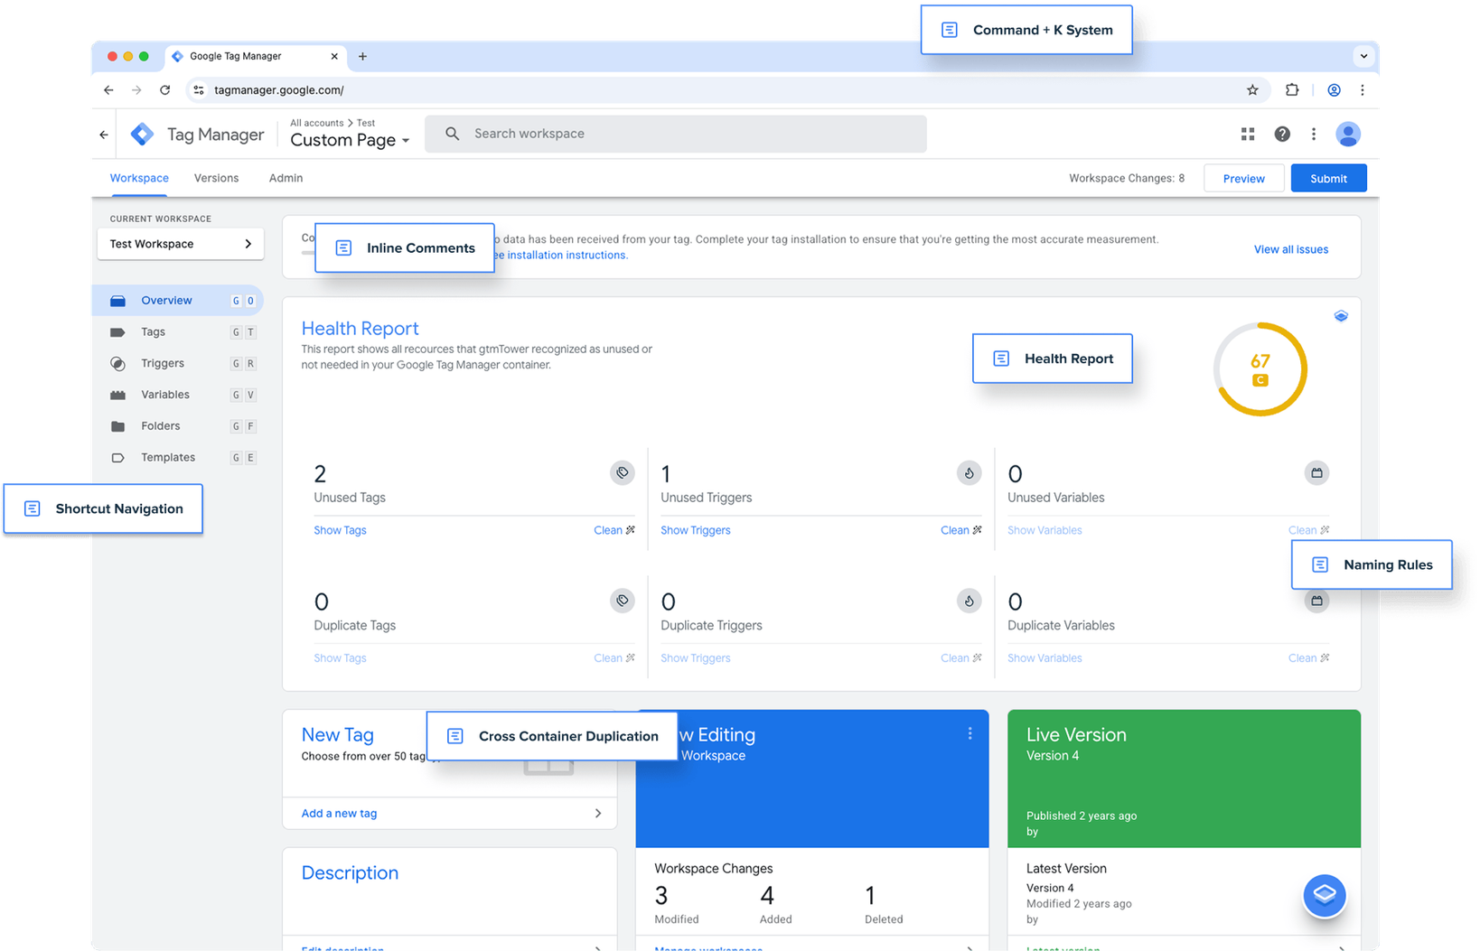The width and height of the screenshot is (1480, 951).
Task: Click the Now Editing card three-dot menu
Action: pos(970,734)
